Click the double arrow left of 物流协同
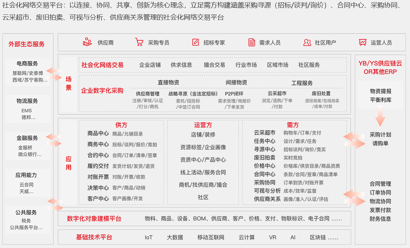410x248 pixels. 354,198
